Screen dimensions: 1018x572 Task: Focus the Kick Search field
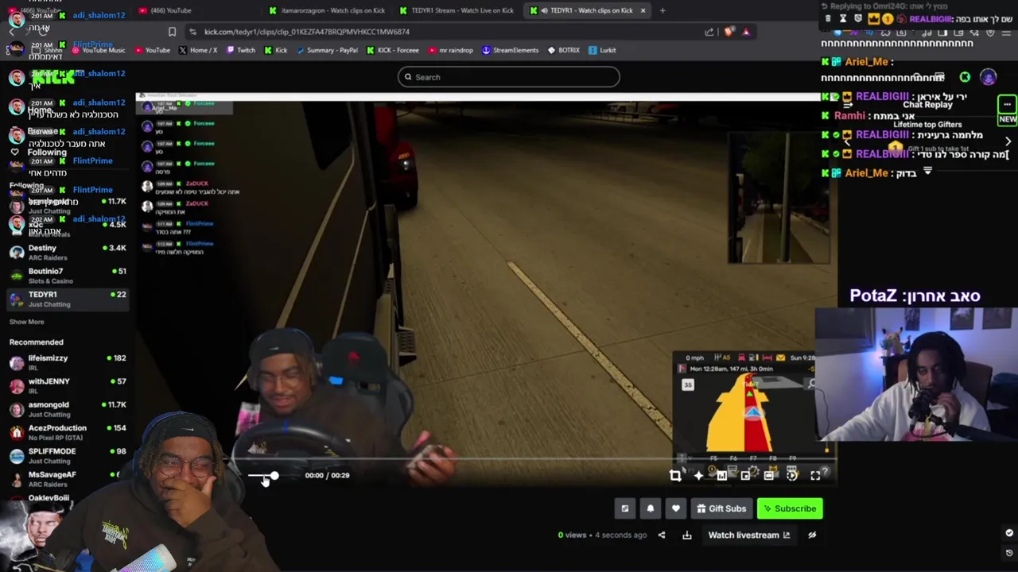pyautogui.click(x=509, y=77)
